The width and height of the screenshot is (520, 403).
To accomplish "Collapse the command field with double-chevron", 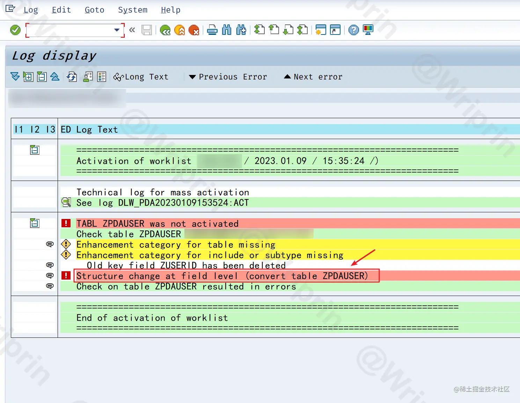I will [x=132, y=30].
